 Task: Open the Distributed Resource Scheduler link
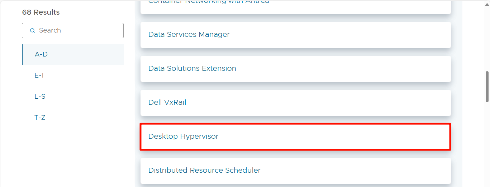click(x=204, y=171)
